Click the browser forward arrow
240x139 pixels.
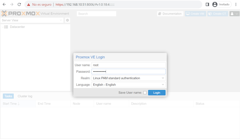12,5
